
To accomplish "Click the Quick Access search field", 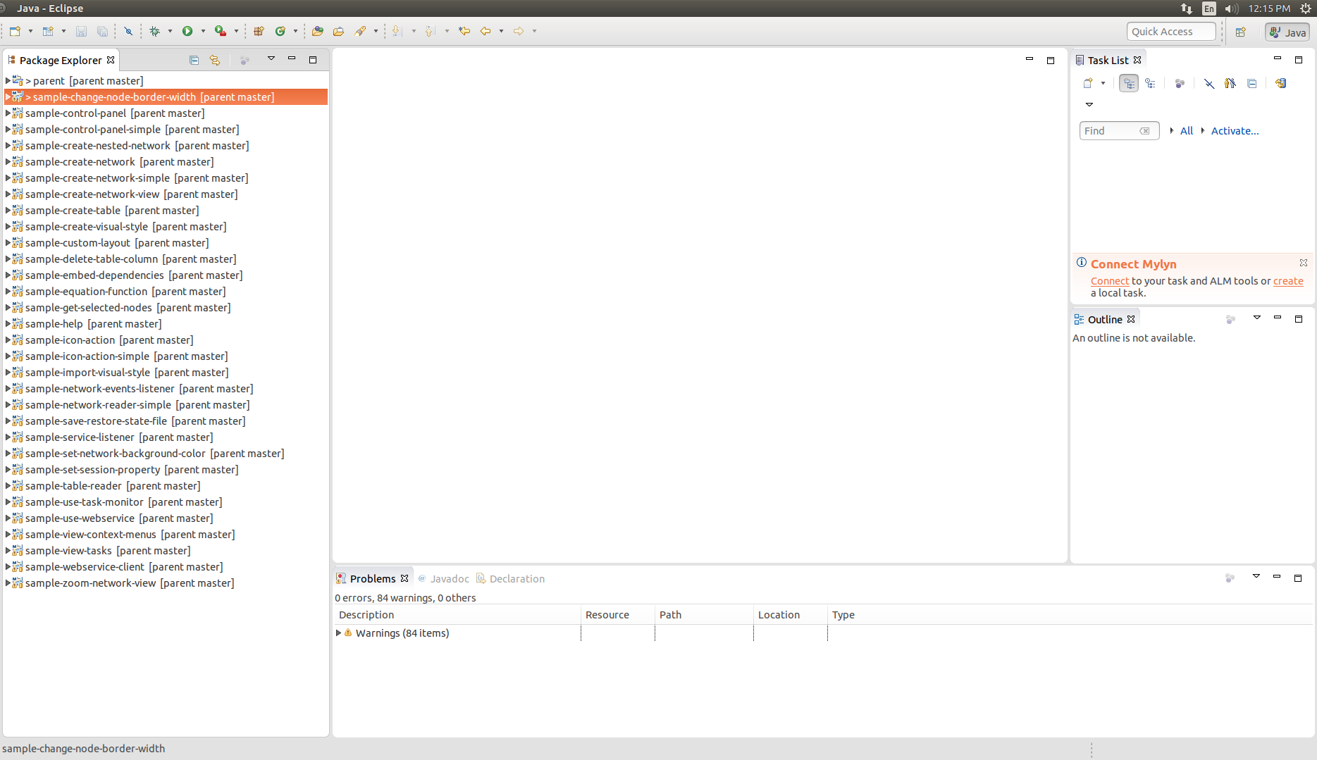I will 1170,32.
